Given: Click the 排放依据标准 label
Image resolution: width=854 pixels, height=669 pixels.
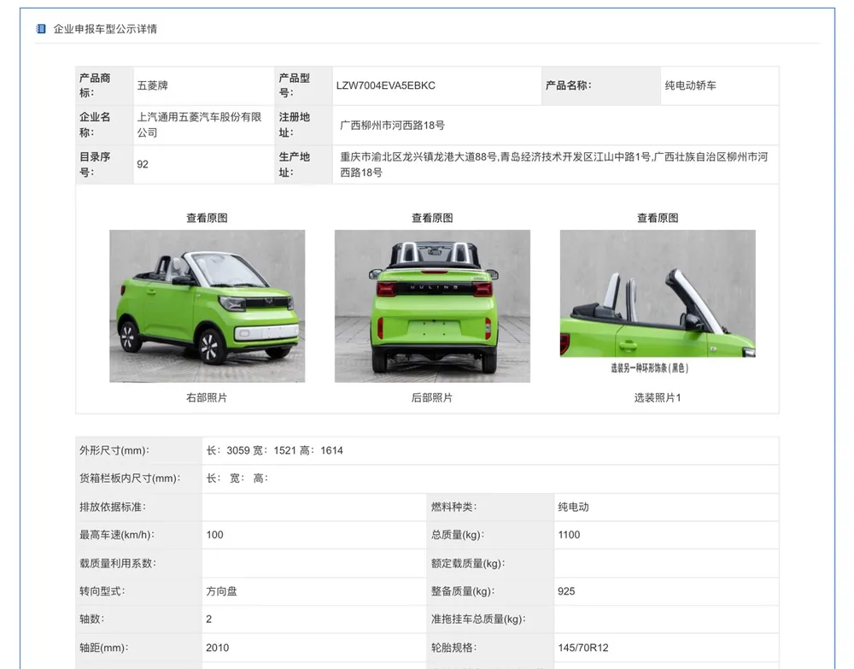Looking at the screenshot, I should [x=113, y=507].
